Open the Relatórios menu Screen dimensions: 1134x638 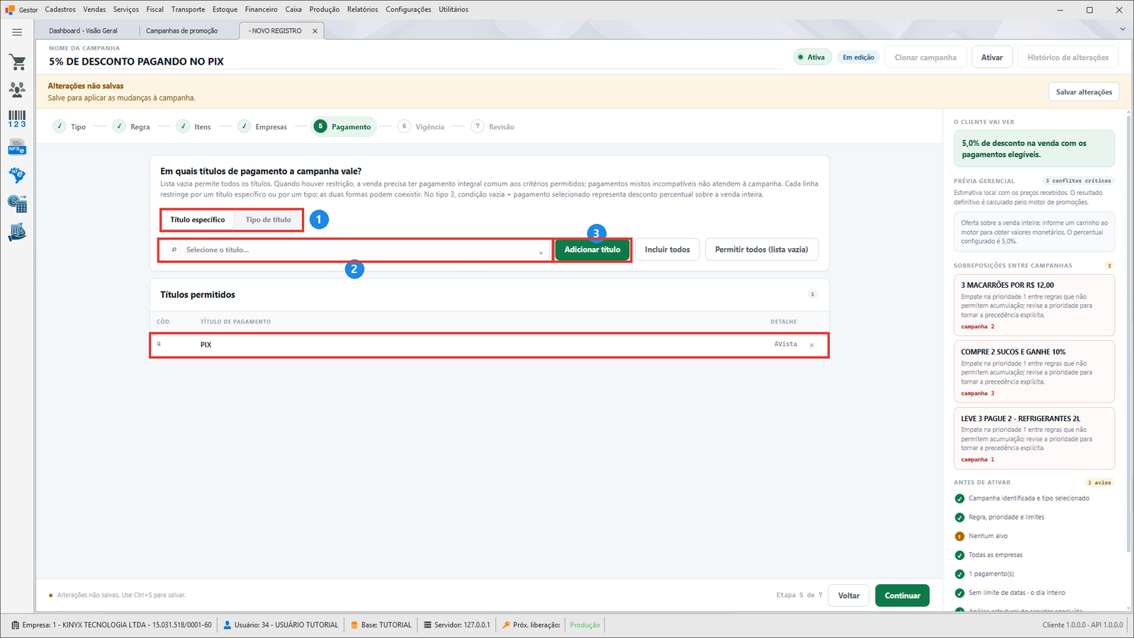[362, 10]
